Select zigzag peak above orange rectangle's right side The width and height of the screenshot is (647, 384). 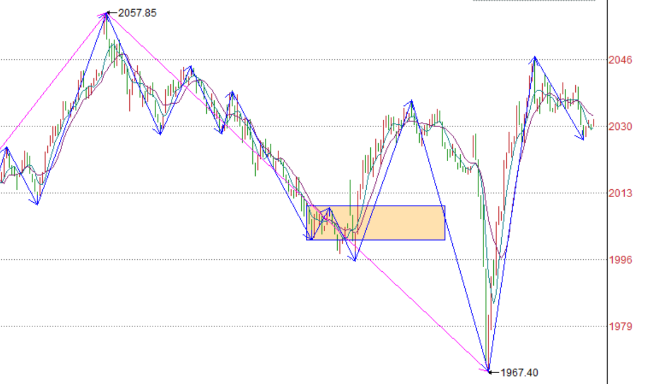(411, 101)
